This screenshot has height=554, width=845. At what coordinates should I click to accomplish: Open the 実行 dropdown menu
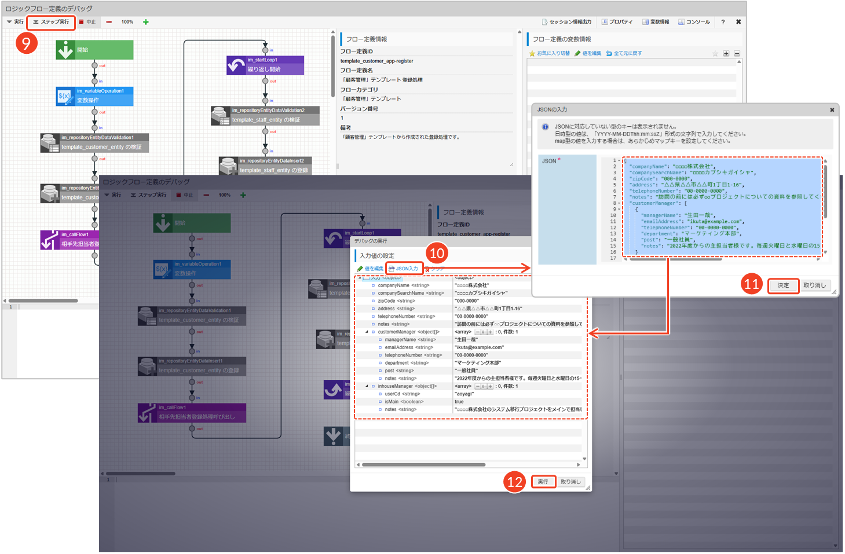15,22
